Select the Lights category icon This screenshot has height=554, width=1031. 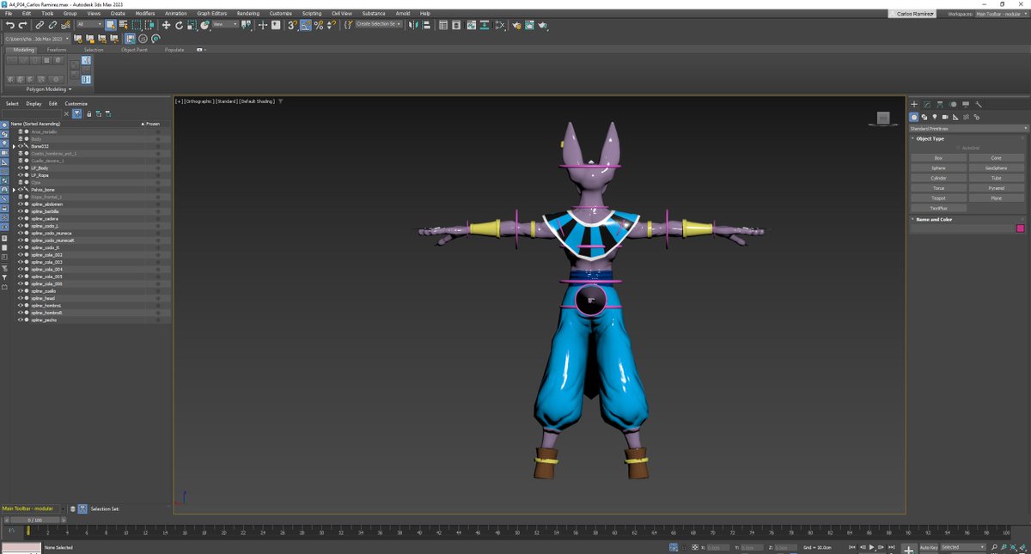click(935, 117)
